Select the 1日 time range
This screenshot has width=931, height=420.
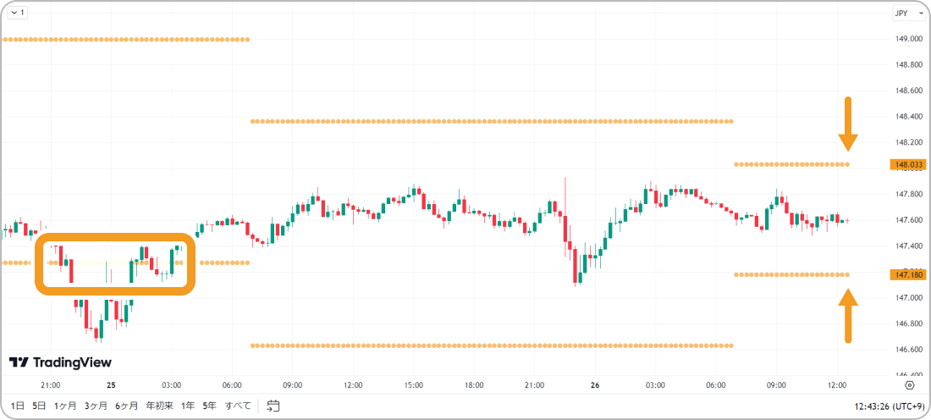click(19, 406)
